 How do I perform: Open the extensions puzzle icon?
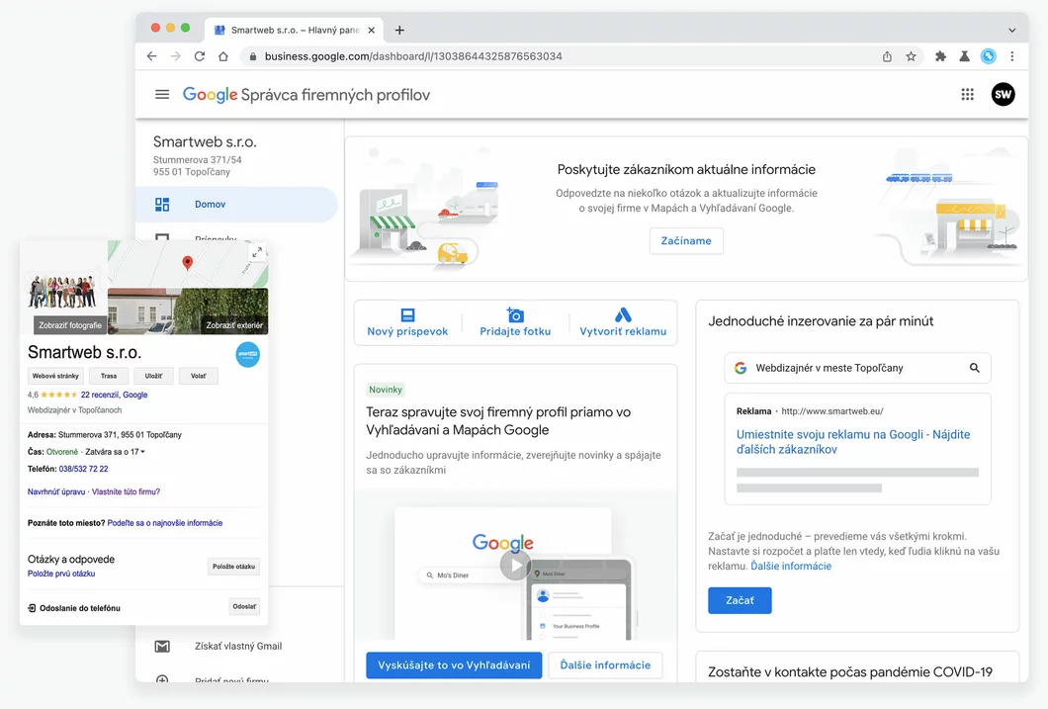tap(940, 56)
